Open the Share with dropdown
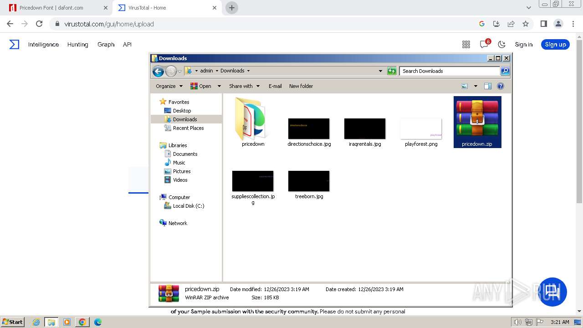This screenshot has width=583, height=328. click(x=244, y=86)
